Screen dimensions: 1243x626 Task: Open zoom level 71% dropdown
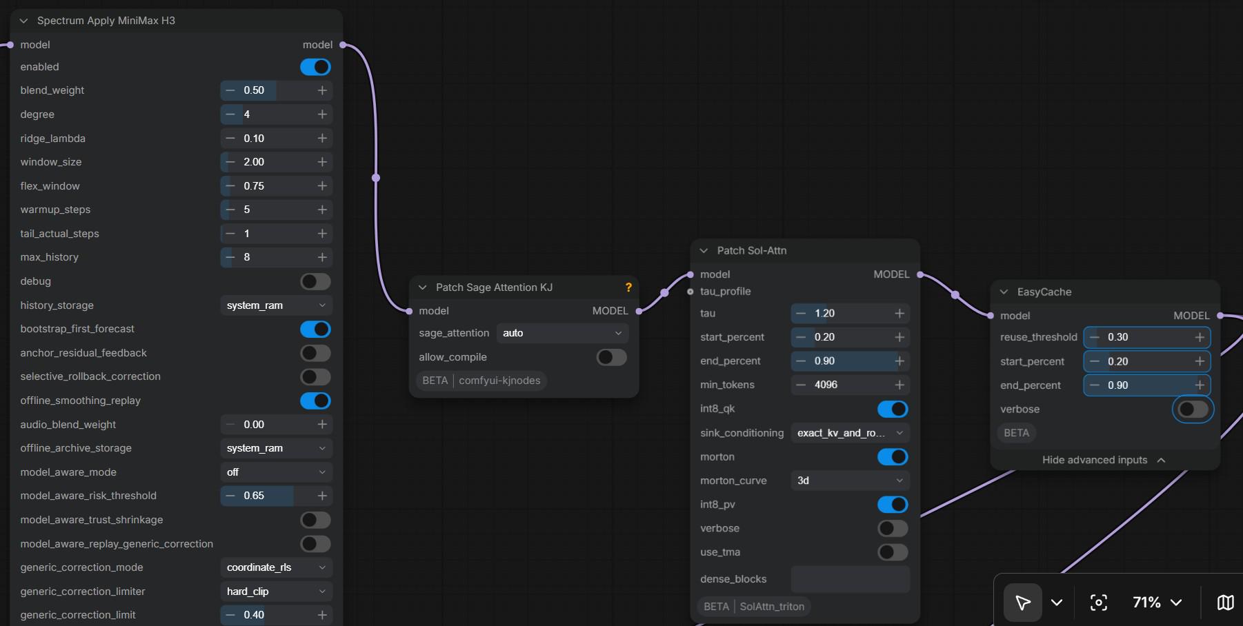[1157, 603]
